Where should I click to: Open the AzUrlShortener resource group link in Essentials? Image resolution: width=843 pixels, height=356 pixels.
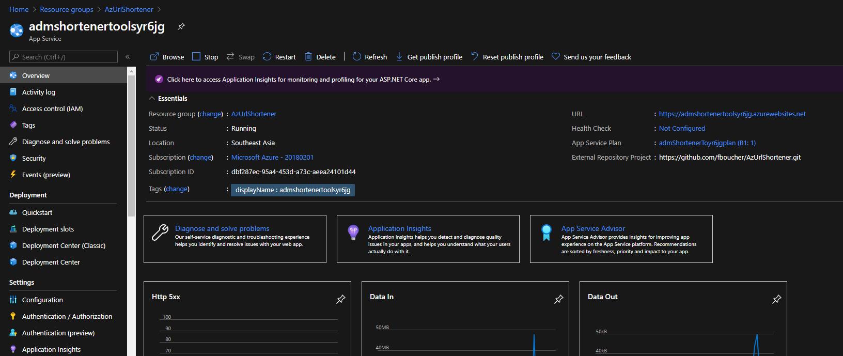tap(254, 114)
